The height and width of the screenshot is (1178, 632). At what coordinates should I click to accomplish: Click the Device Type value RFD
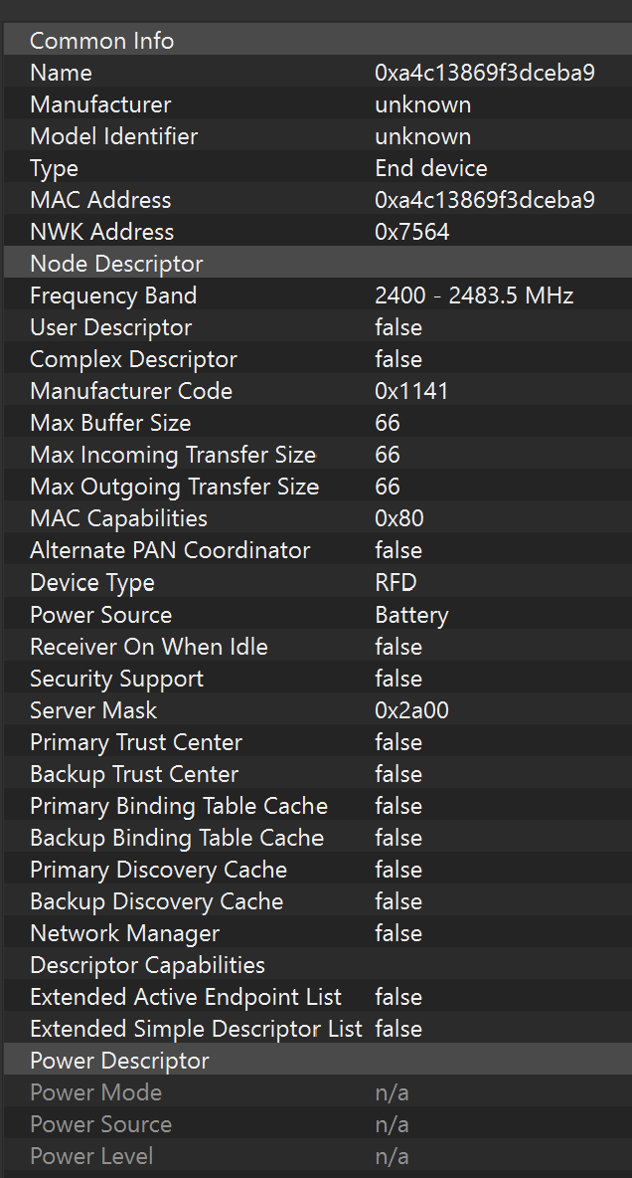(x=395, y=582)
